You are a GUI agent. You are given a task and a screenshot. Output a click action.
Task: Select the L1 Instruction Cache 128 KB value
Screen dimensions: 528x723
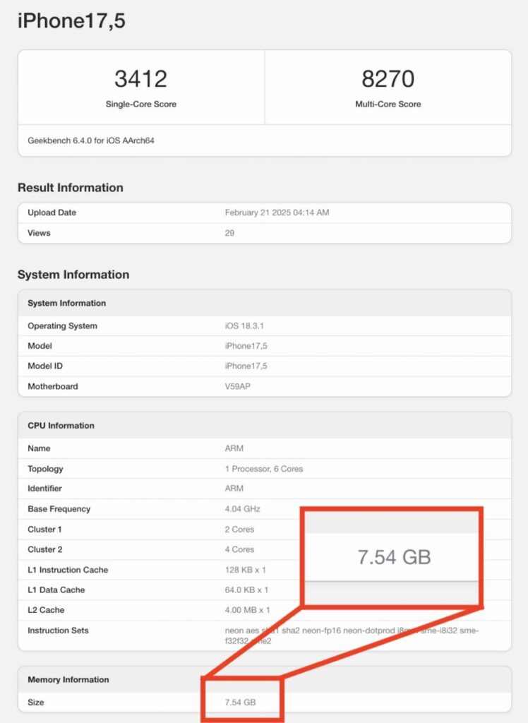click(246, 570)
